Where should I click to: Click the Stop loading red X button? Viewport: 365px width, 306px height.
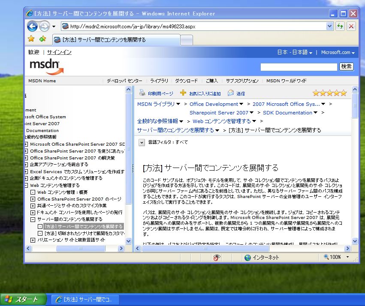351,26
